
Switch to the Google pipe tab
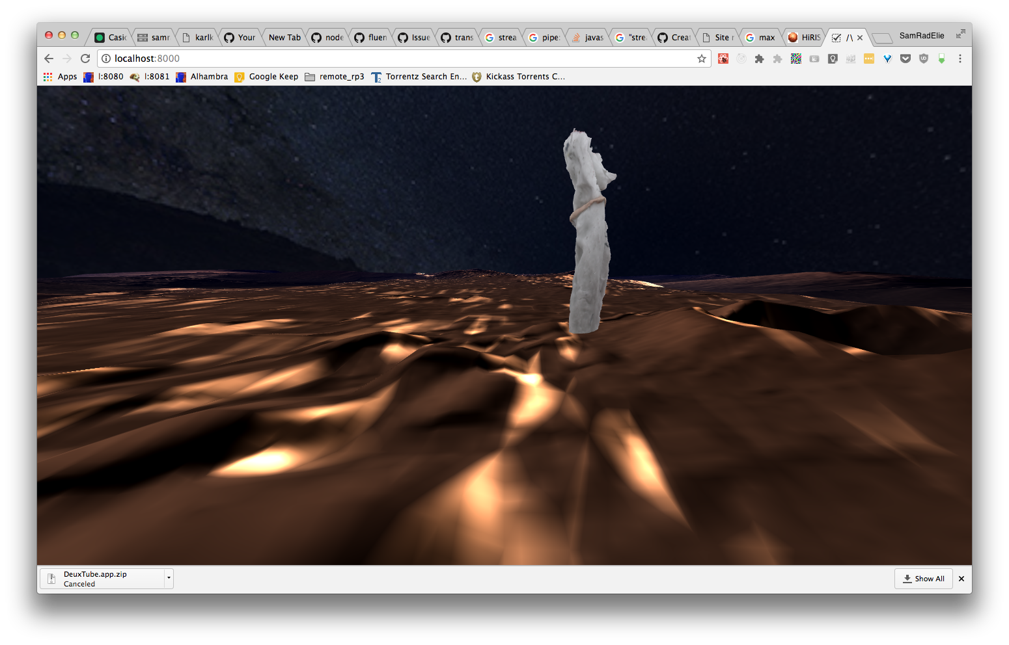(544, 38)
